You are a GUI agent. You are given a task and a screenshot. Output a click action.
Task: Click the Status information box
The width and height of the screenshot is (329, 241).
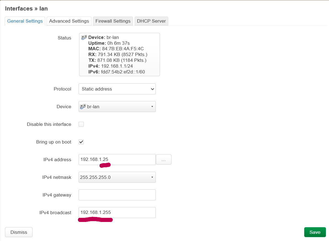tap(119, 54)
